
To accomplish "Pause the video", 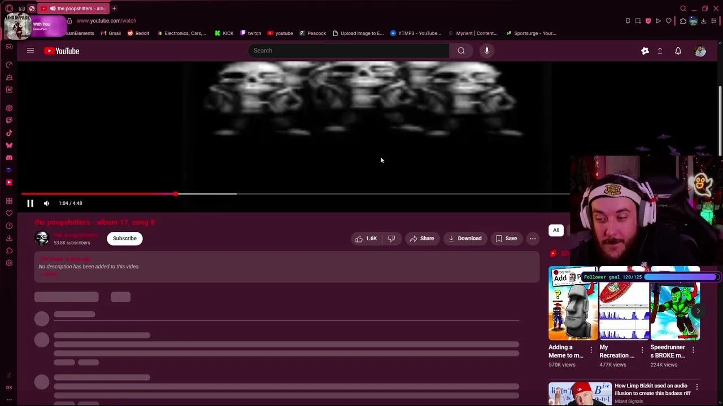I will pos(31,203).
